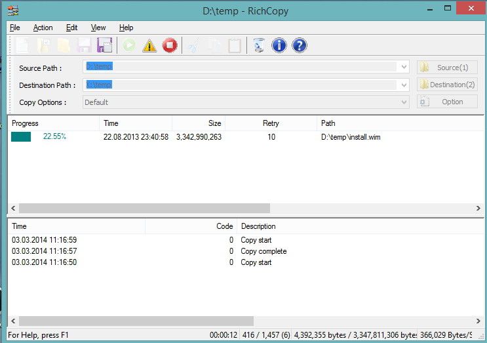
Task: Click the blue question mark help icon
Action: 300,45
